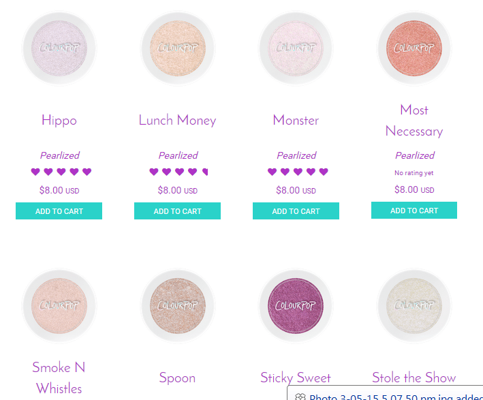Click "No rating yet" under Most Necessary
483x400 pixels.
[414, 173]
